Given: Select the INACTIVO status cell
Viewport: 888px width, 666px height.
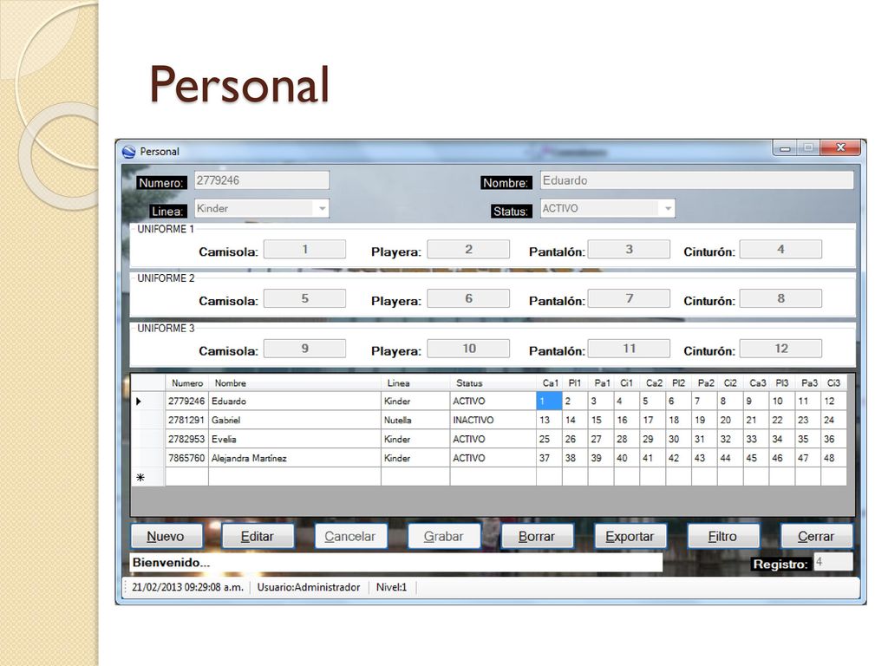Looking at the screenshot, I should [x=493, y=420].
